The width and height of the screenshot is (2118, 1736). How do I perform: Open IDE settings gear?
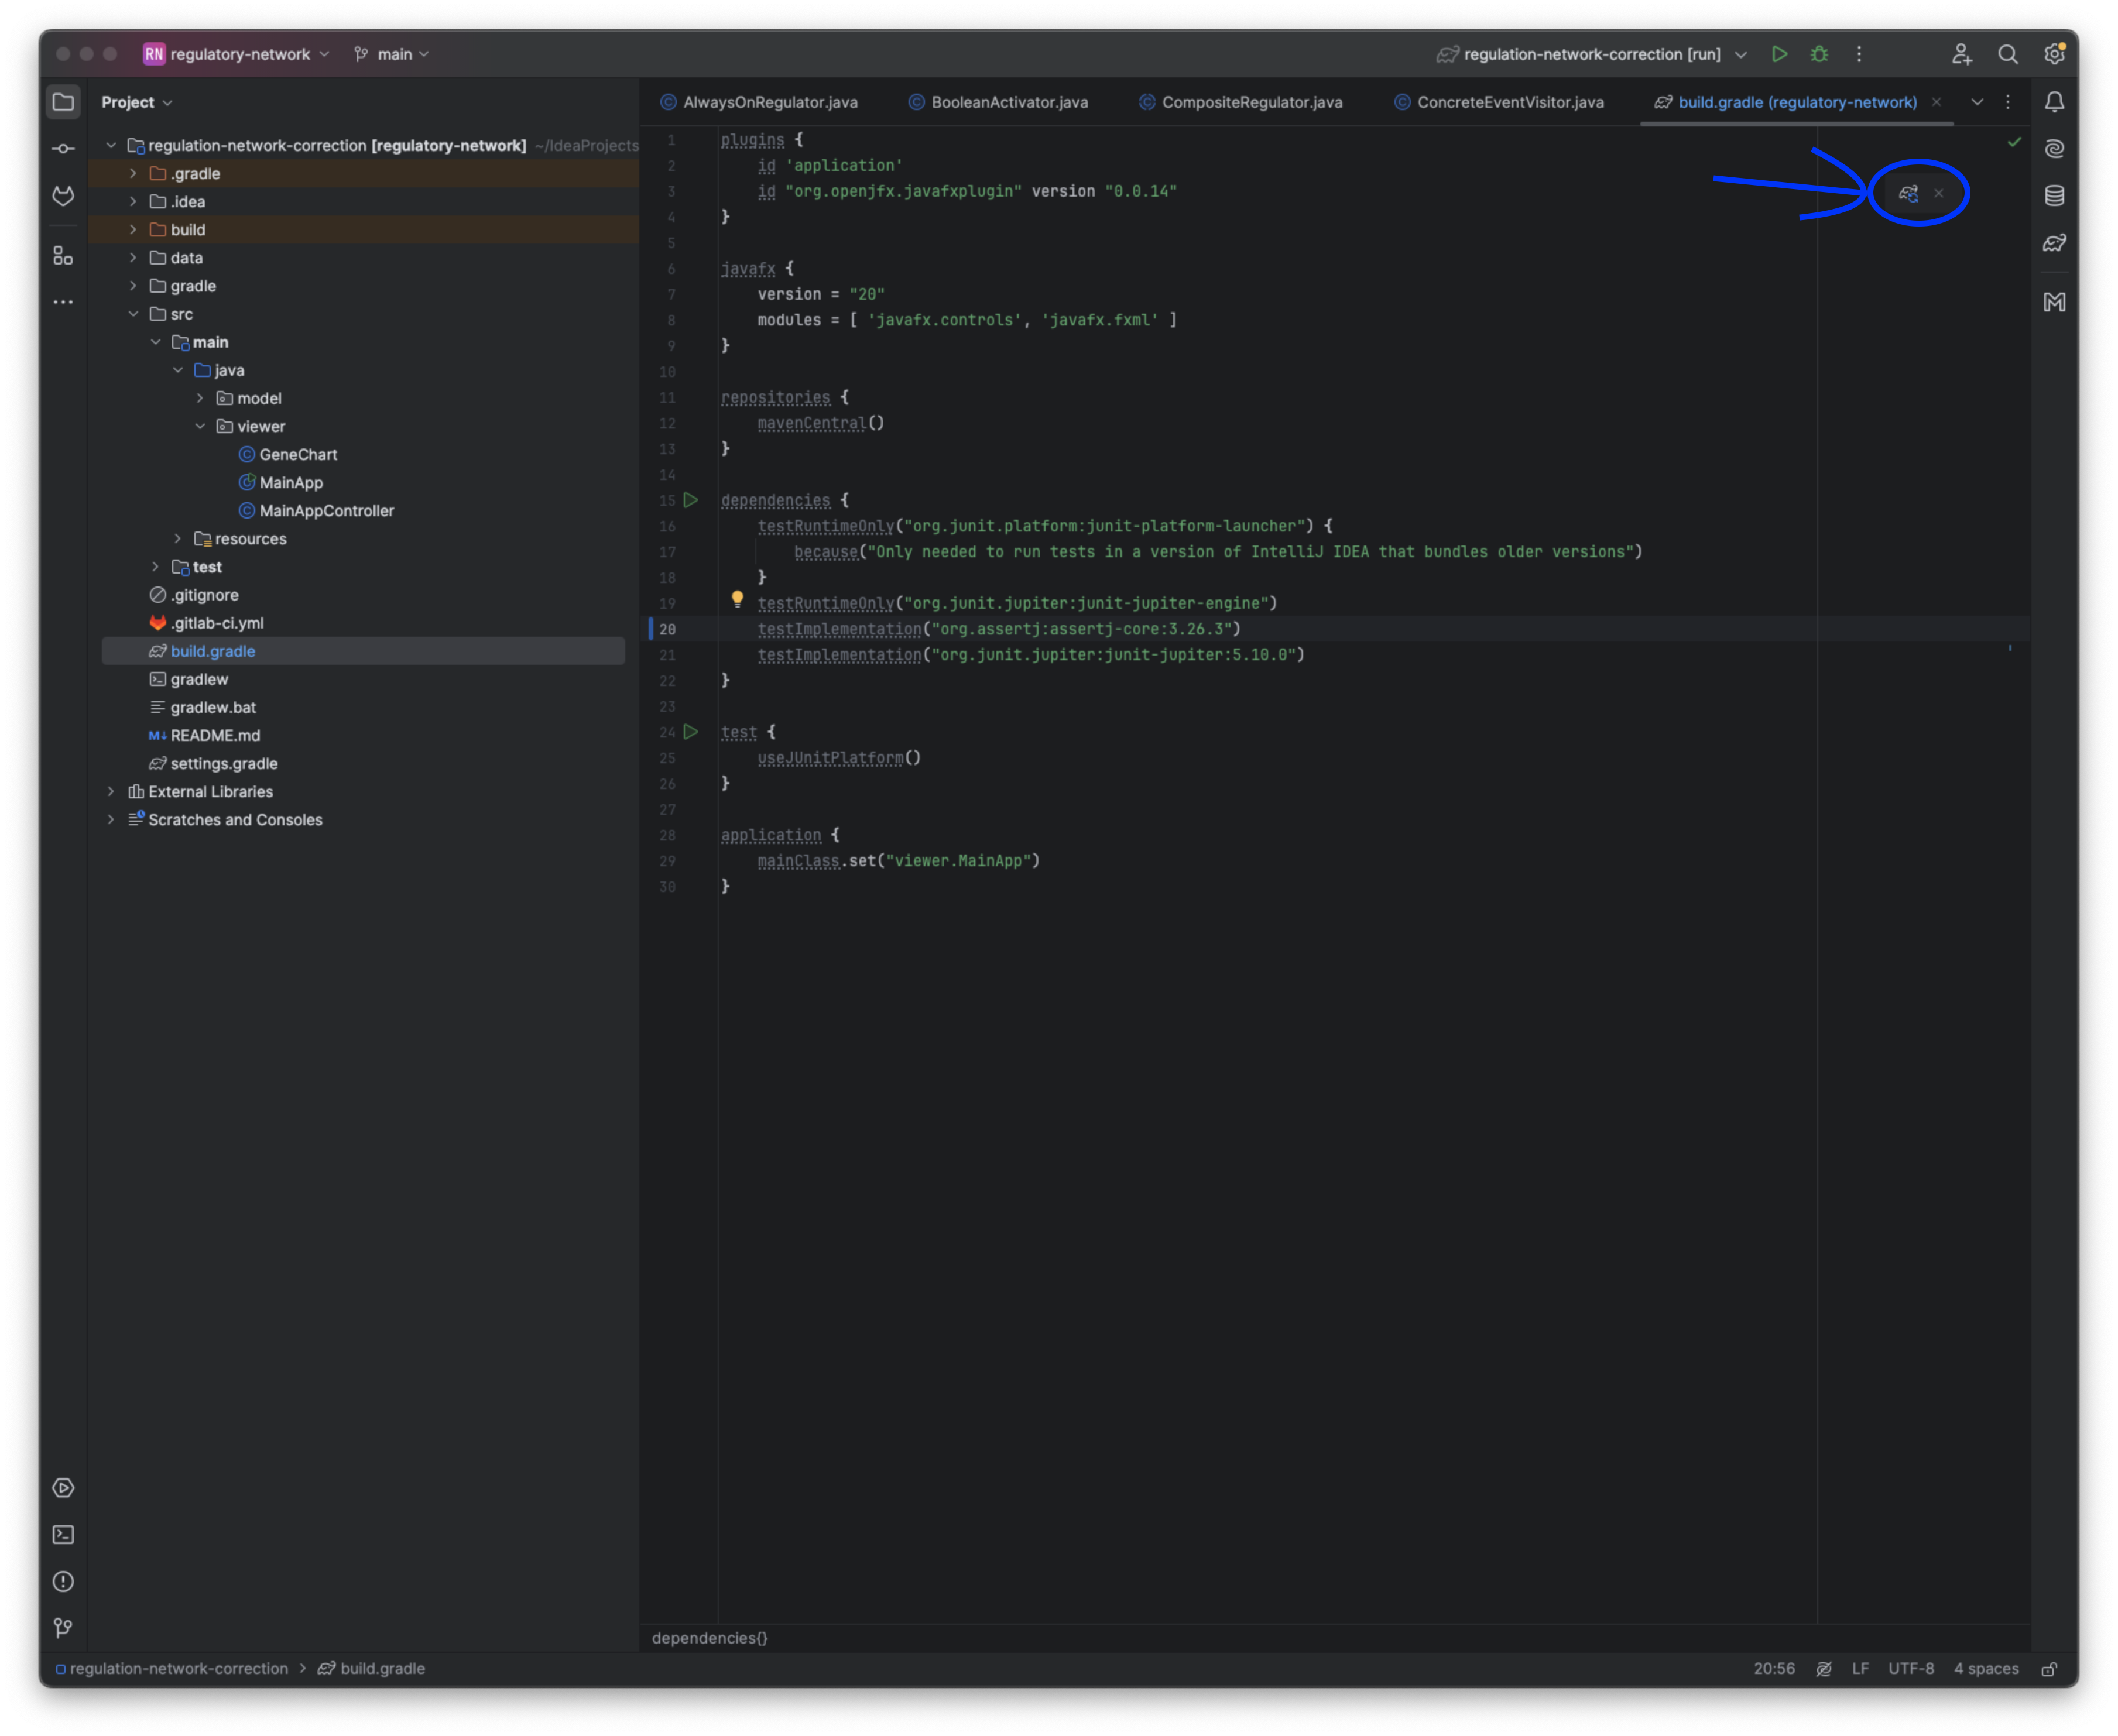[x=2055, y=54]
